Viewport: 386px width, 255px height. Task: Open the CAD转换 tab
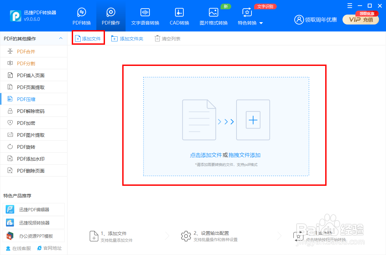(x=179, y=16)
